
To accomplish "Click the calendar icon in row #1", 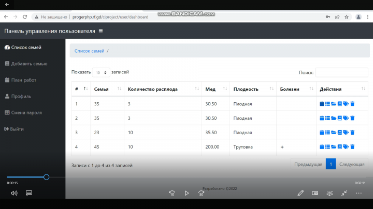I will (322, 104).
